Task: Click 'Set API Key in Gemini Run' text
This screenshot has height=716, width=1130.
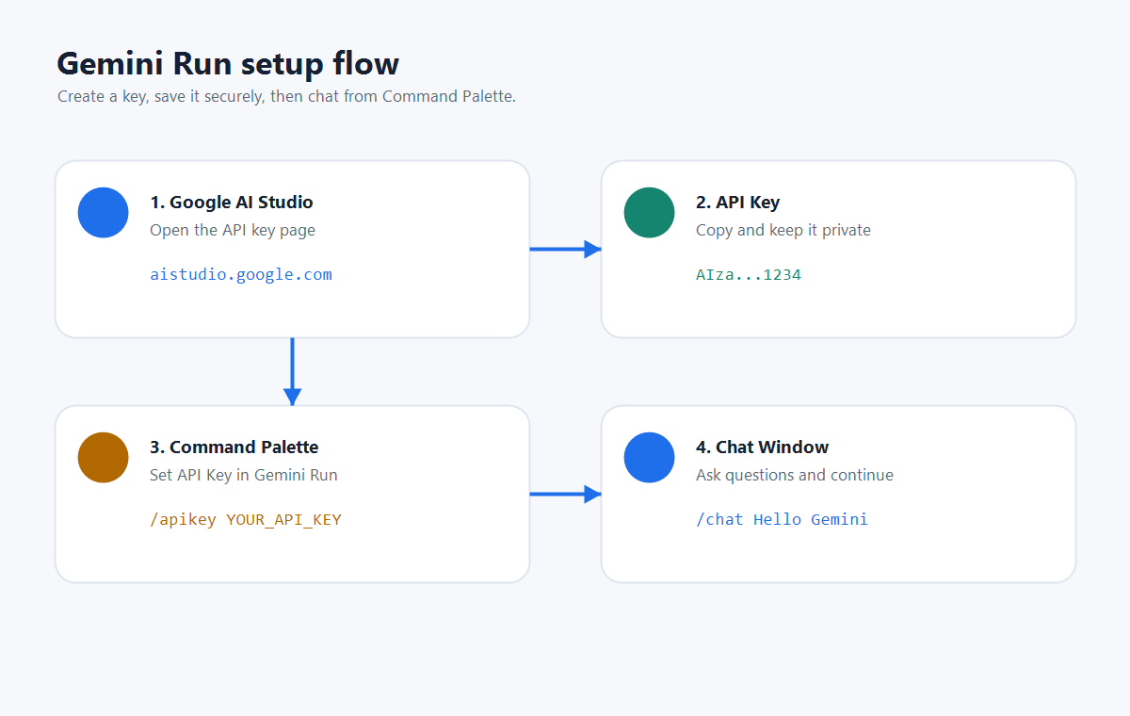Action: click(244, 475)
